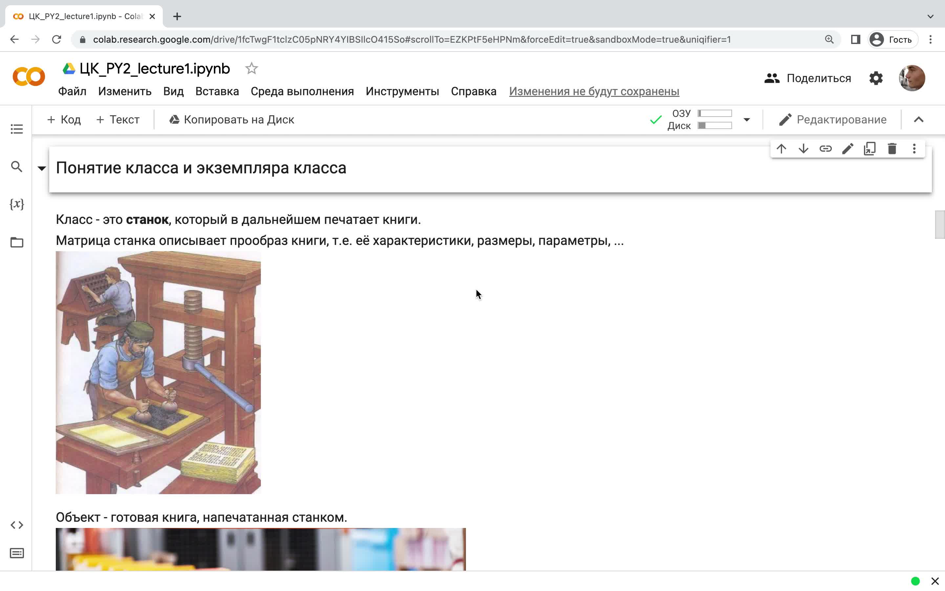Image resolution: width=945 pixels, height=591 pixels.
Task: Star the notebook ЦК_PY2_lecture1.ipynb
Action: click(251, 68)
